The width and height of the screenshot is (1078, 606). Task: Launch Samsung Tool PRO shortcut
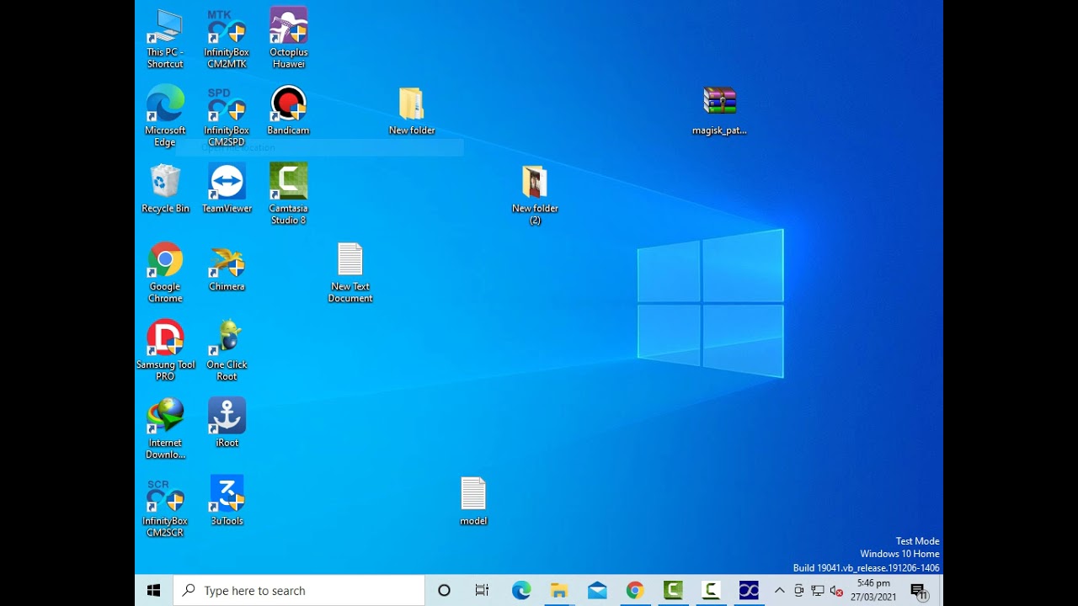tap(165, 351)
